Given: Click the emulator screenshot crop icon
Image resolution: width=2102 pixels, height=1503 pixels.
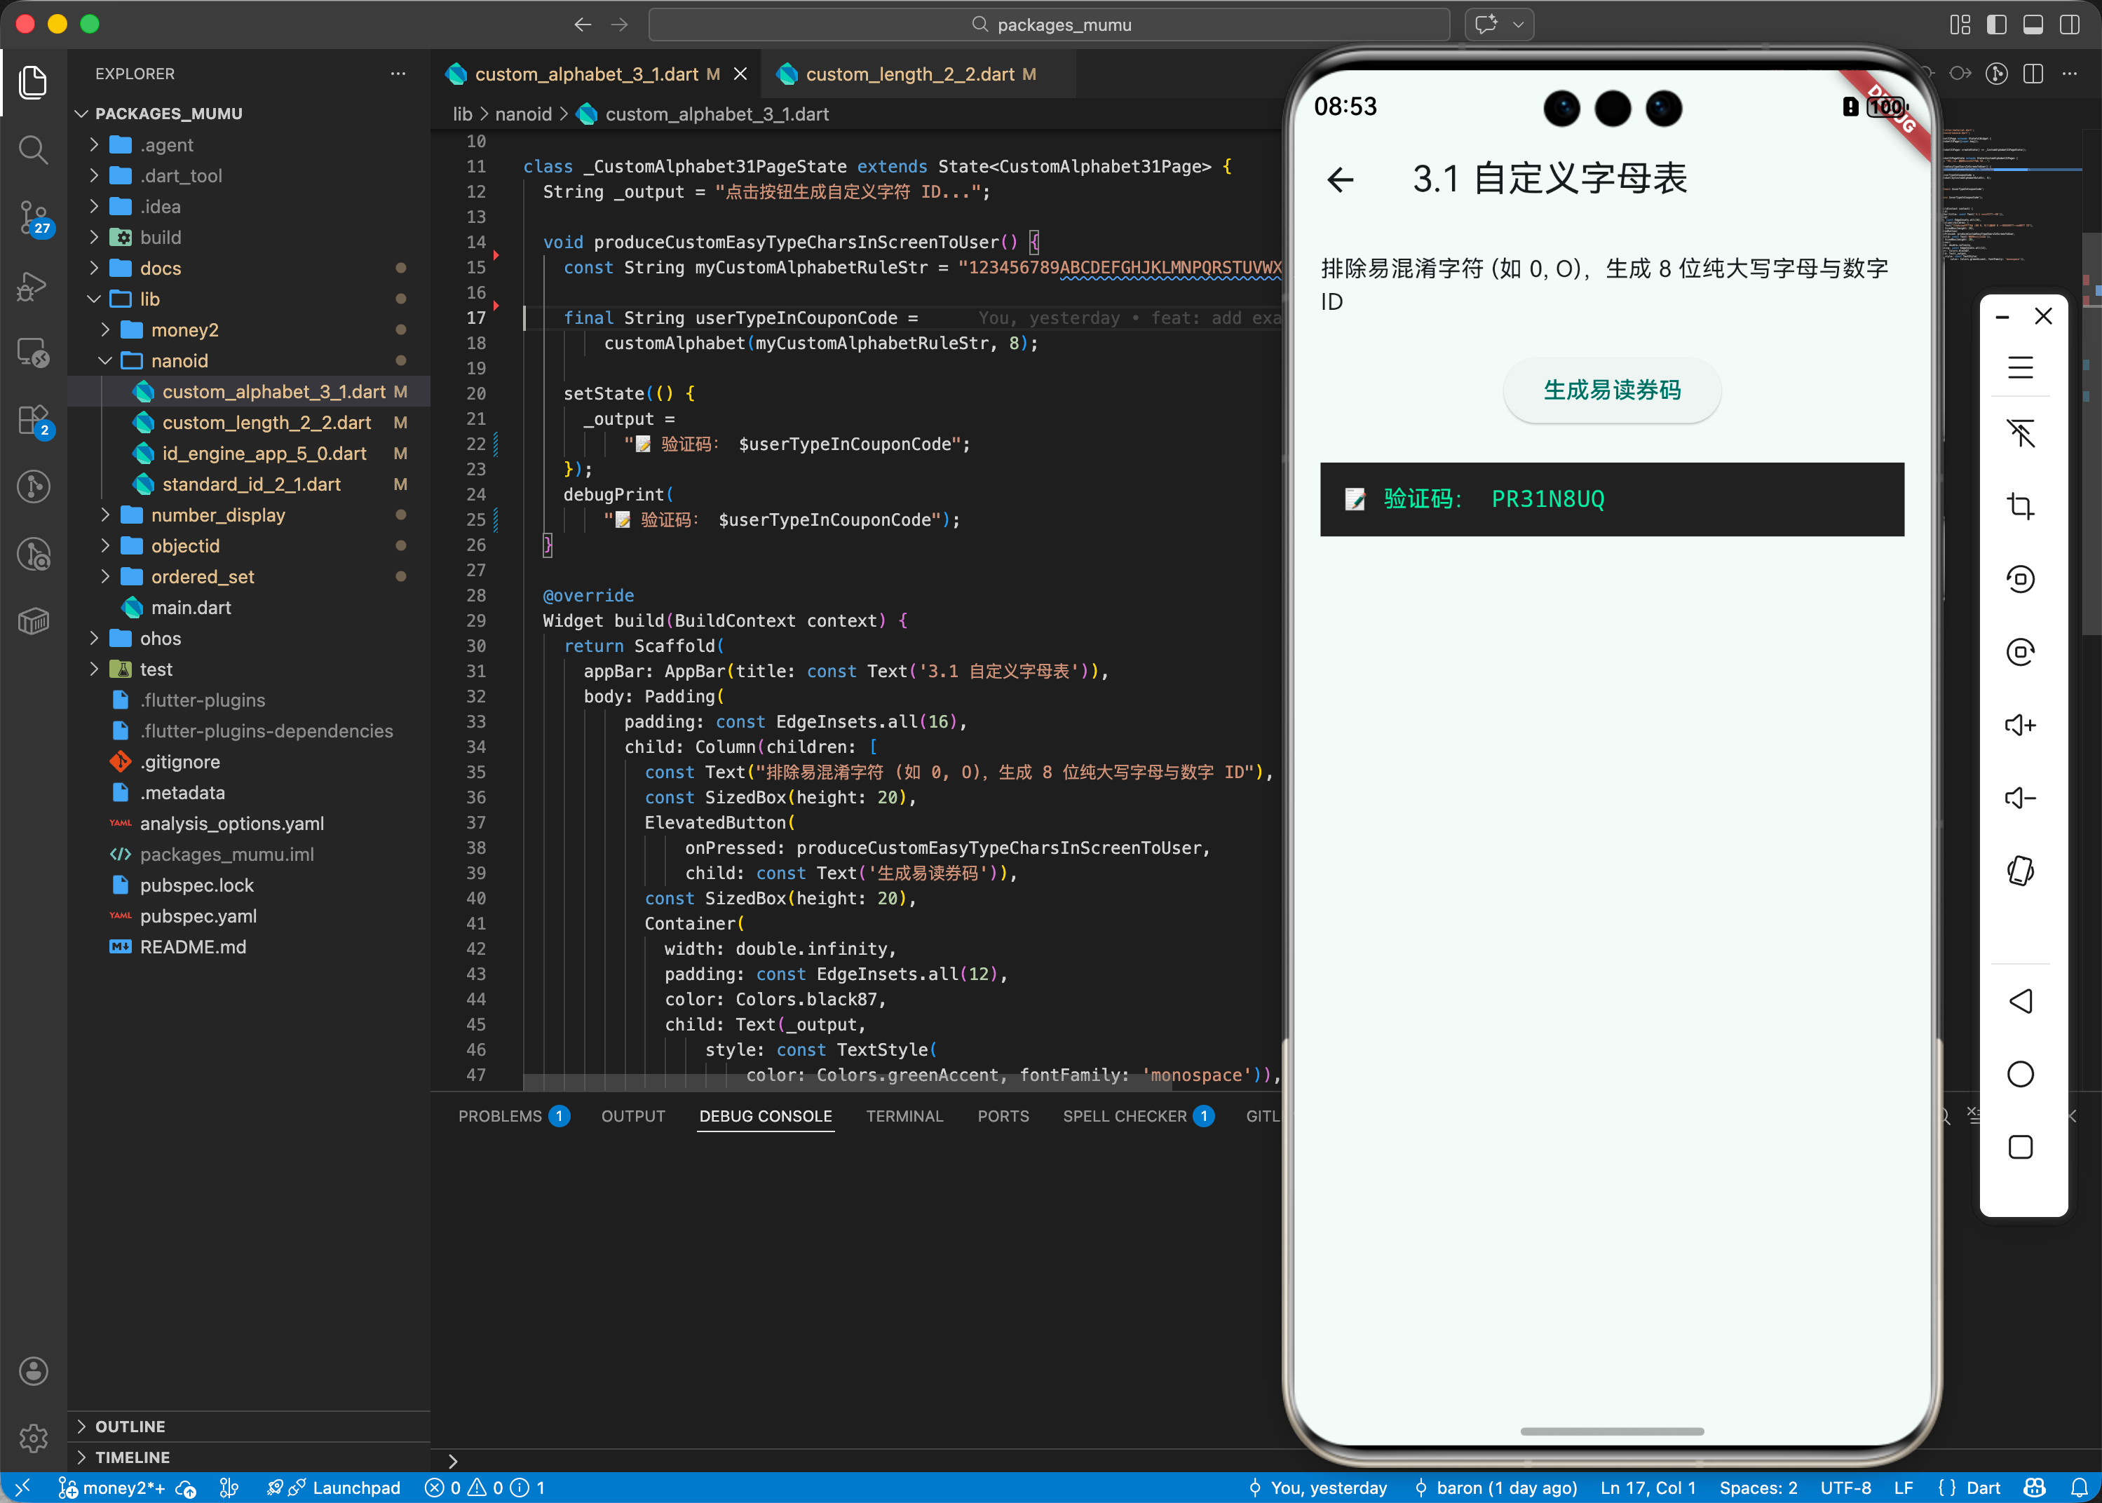Looking at the screenshot, I should [x=2020, y=506].
